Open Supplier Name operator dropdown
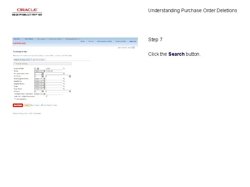The image size is (250, 187). [40, 84]
